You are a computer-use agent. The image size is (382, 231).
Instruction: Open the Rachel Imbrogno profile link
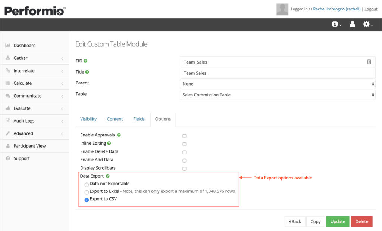click(x=337, y=9)
